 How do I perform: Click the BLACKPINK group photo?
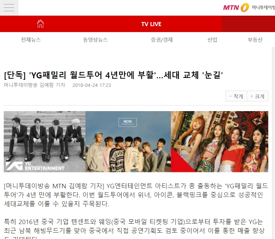219,142
